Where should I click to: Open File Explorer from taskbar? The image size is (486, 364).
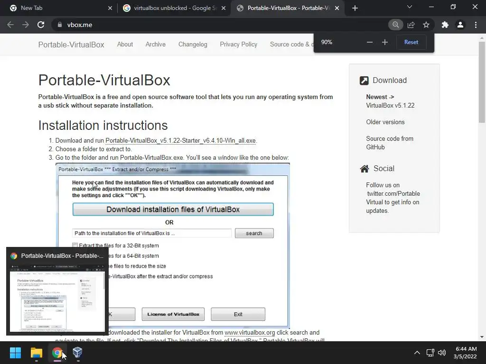(36, 353)
